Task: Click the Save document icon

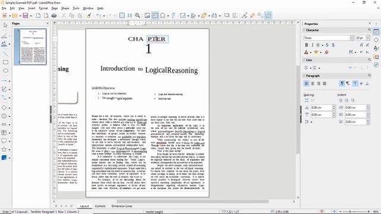Action: (25, 15)
